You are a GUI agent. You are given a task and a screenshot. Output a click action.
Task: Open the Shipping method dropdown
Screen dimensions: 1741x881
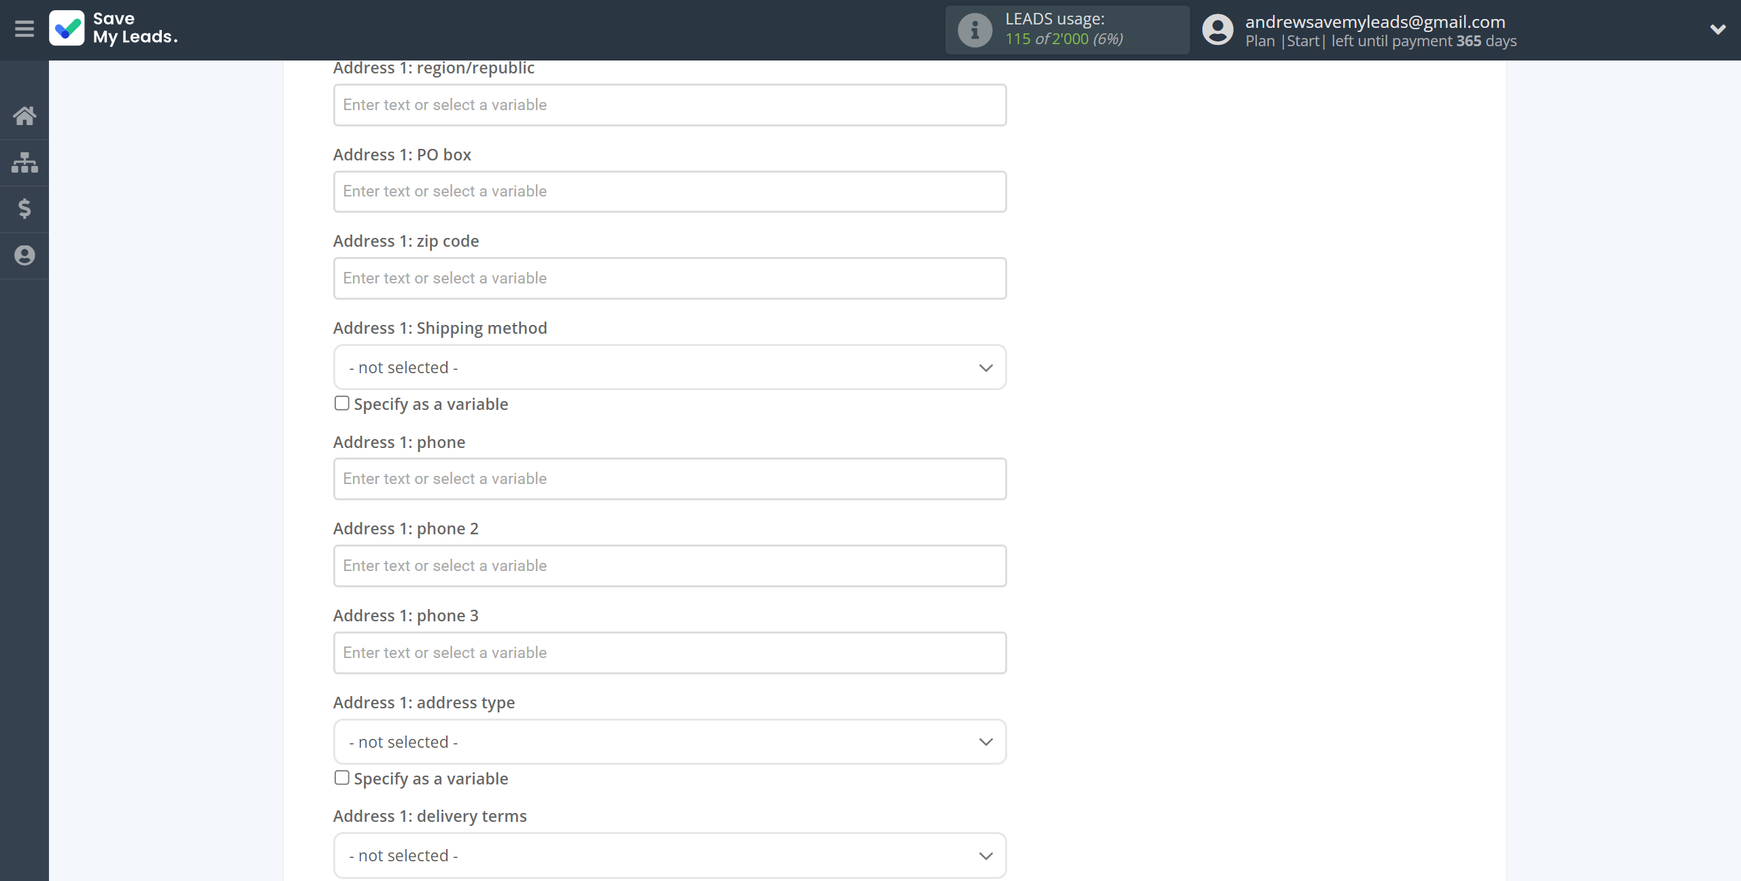670,367
